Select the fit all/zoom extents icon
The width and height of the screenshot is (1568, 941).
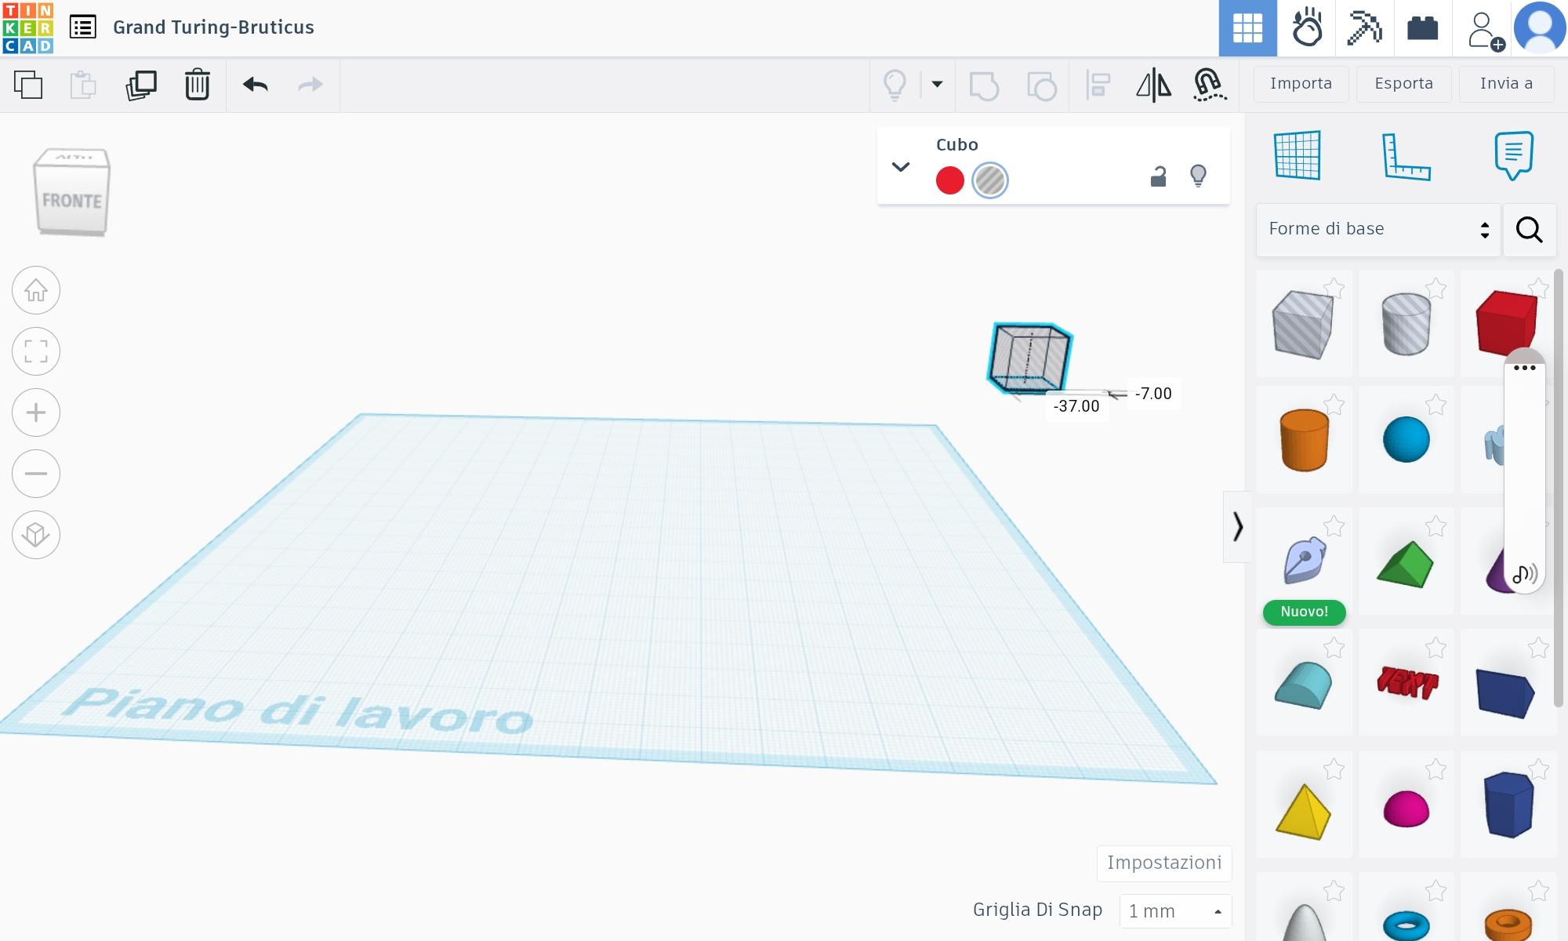[x=36, y=351]
